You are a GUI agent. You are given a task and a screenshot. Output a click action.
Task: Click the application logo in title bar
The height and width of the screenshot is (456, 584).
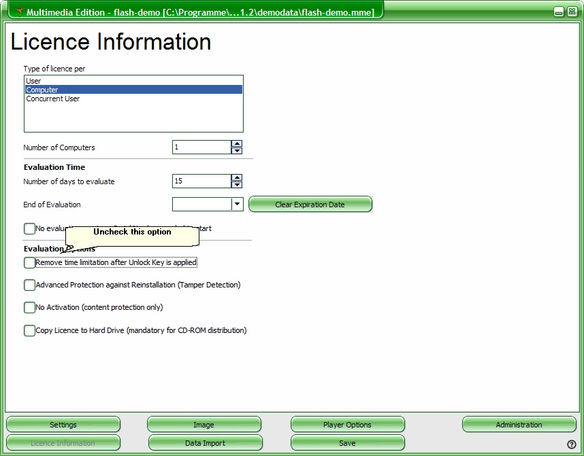pyautogui.click(x=20, y=12)
